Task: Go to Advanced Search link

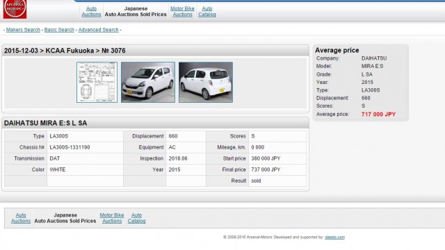Action: pos(98,30)
